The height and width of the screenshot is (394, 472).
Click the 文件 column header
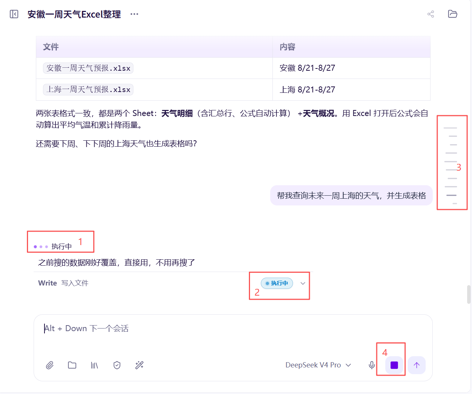tap(154, 47)
